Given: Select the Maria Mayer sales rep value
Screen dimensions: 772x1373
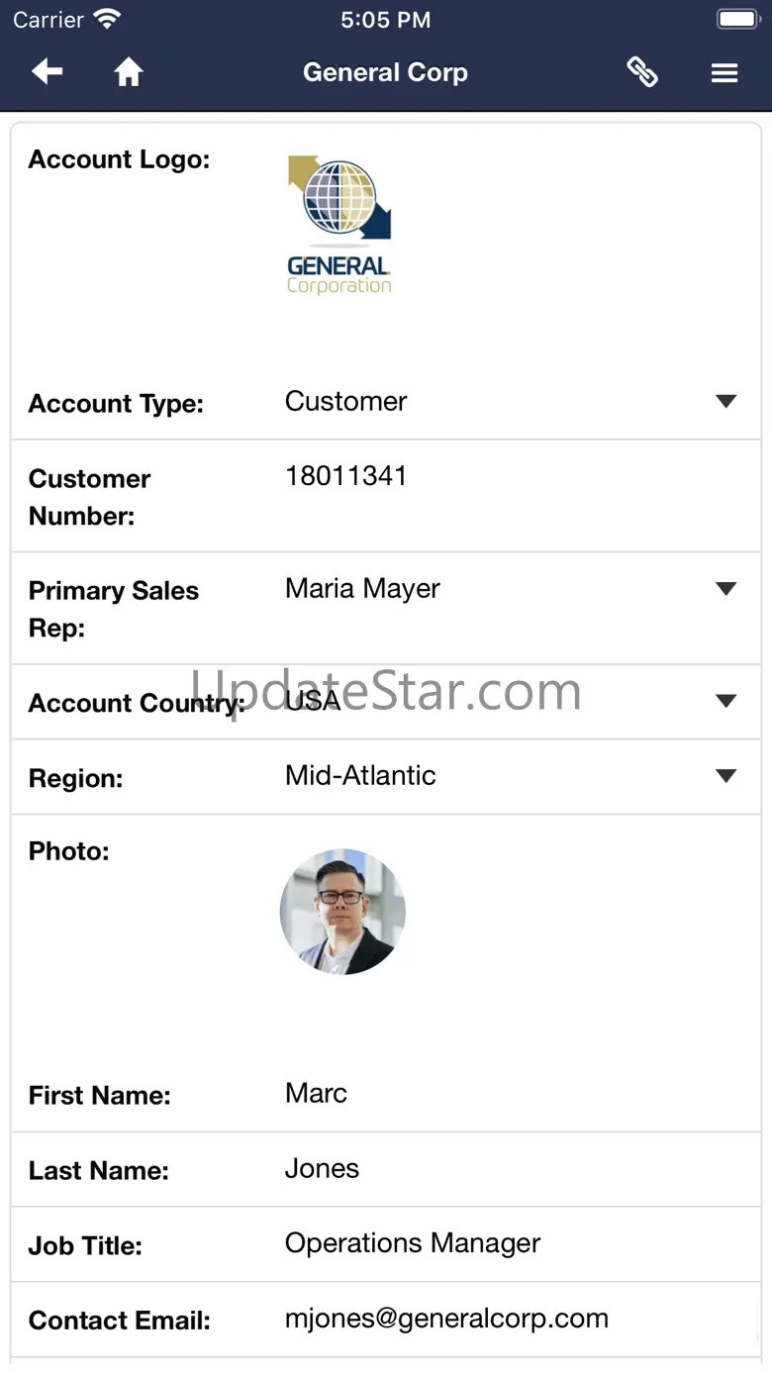Looking at the screenshot, I should 362,589.
